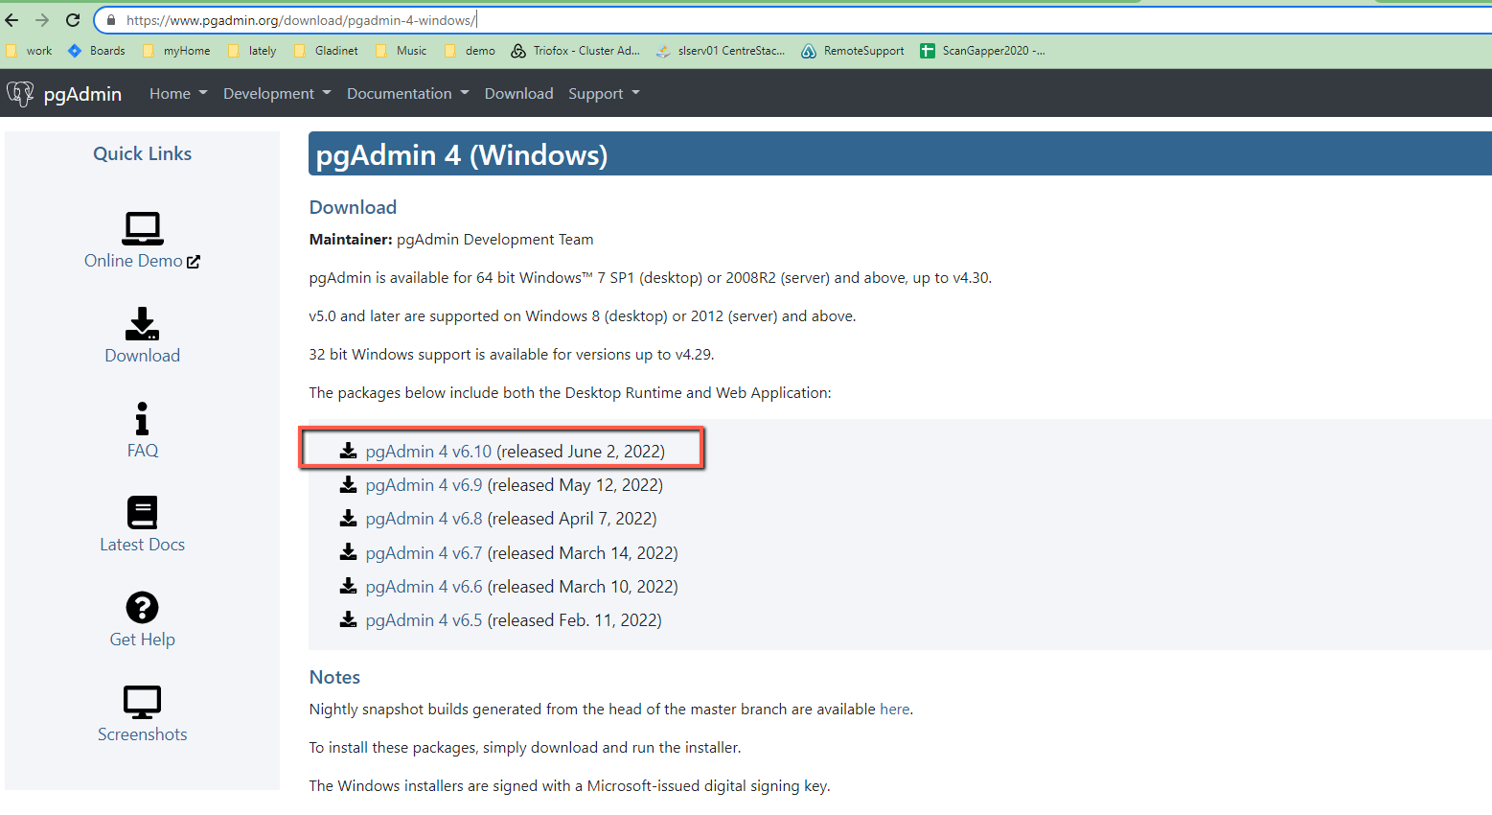Click the FAQ info icon

click(143, 418)
